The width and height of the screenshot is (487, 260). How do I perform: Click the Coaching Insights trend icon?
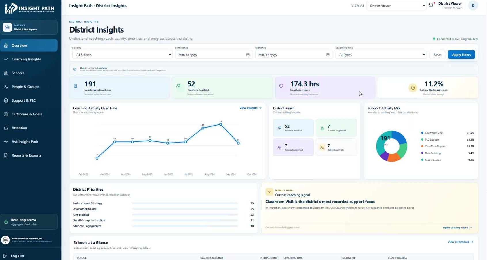click(x=6, y=59)
